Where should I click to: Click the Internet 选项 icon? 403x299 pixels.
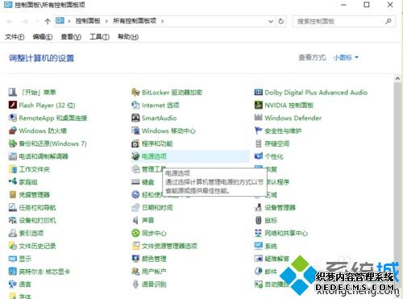pyautogui.click(x=135, y=105)
